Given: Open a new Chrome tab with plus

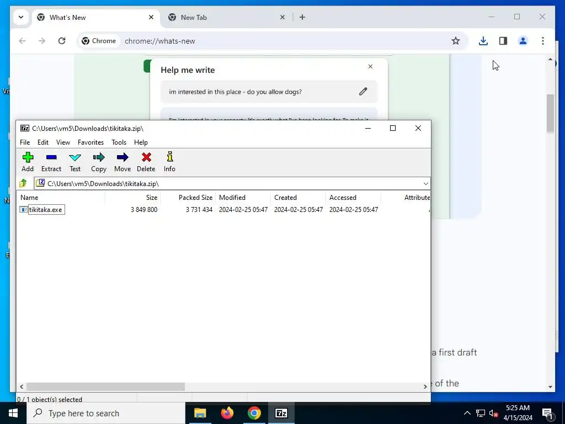Looking at the screenshot, I should pos(302,17).
